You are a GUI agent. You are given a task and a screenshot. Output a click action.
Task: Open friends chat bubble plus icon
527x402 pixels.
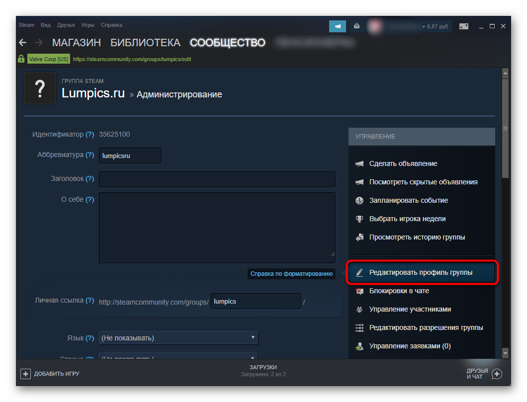497,374
